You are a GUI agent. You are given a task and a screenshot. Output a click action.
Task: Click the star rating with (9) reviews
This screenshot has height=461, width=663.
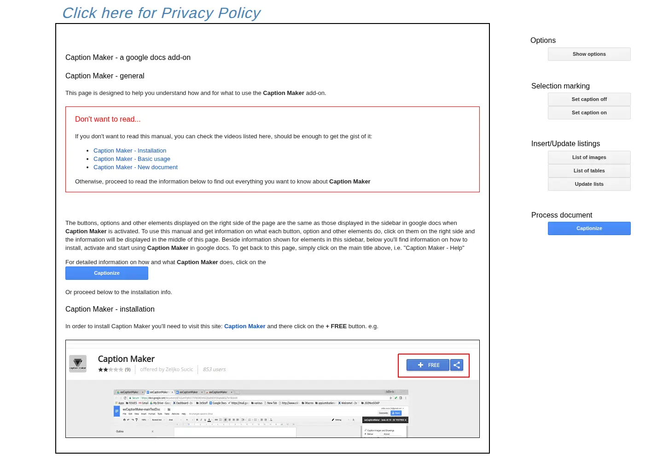pos(114,370)
